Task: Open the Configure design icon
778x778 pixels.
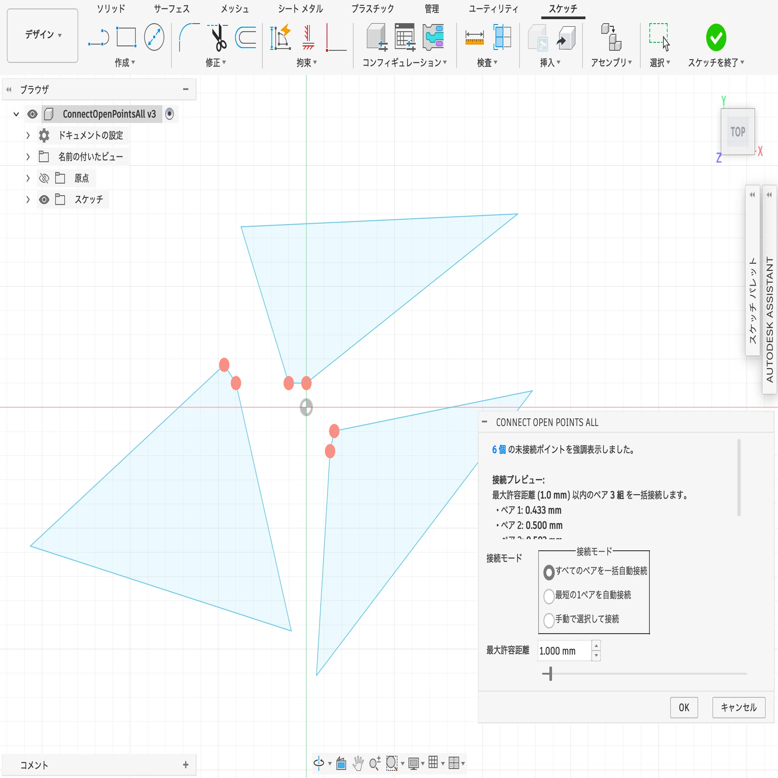Action: 377,37
